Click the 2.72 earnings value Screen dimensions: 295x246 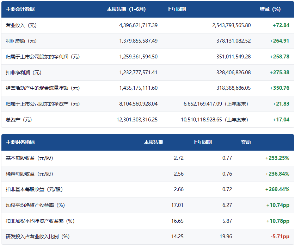point(179,158)
